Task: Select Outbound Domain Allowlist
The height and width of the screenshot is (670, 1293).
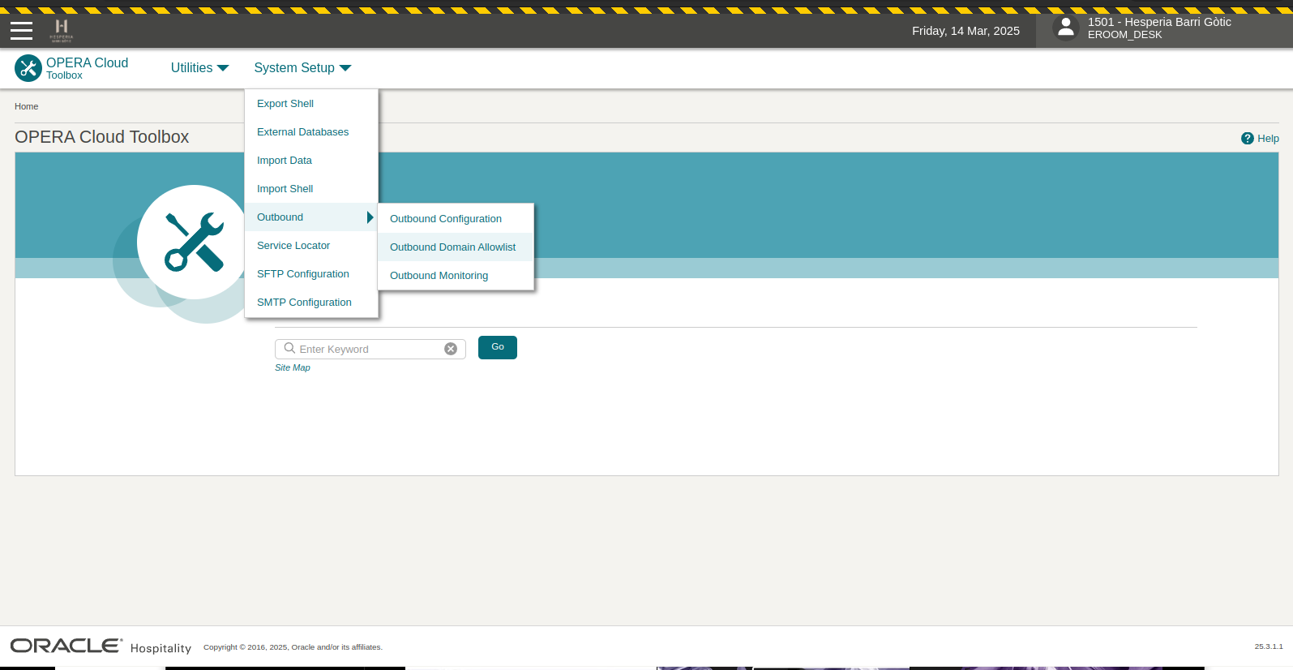Action: coord(452,247)
